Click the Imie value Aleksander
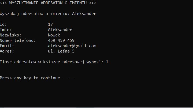The width and height of the screenshot is (193, 108). (60, 30)
